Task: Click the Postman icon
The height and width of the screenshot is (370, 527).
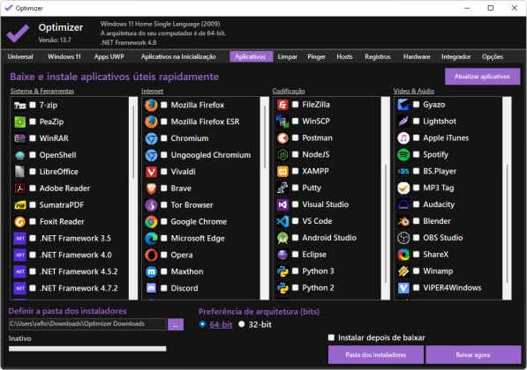Action: pos(282,138)
